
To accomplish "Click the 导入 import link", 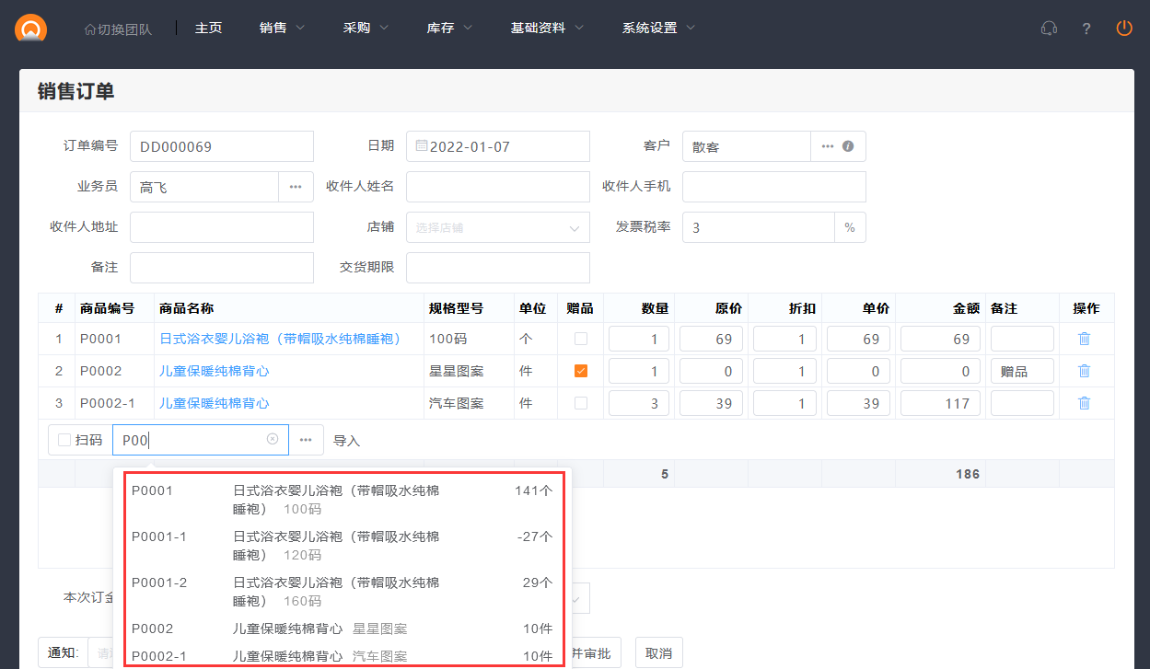I will pyautogui.click(x=346, y=441).
